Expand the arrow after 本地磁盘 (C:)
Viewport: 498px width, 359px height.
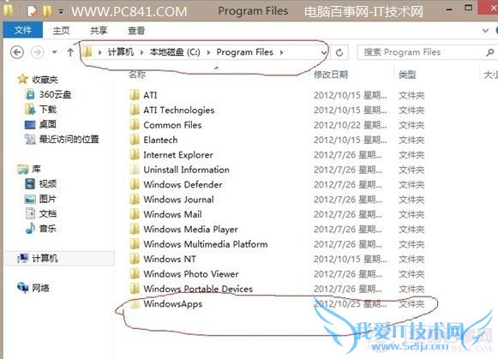[x=208, y=52]
